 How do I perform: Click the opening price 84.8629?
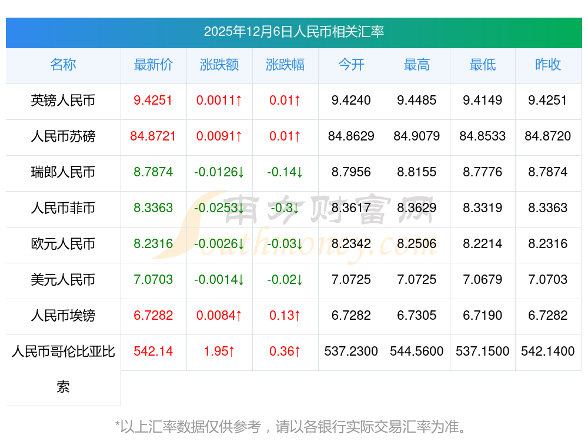(351, 136)
